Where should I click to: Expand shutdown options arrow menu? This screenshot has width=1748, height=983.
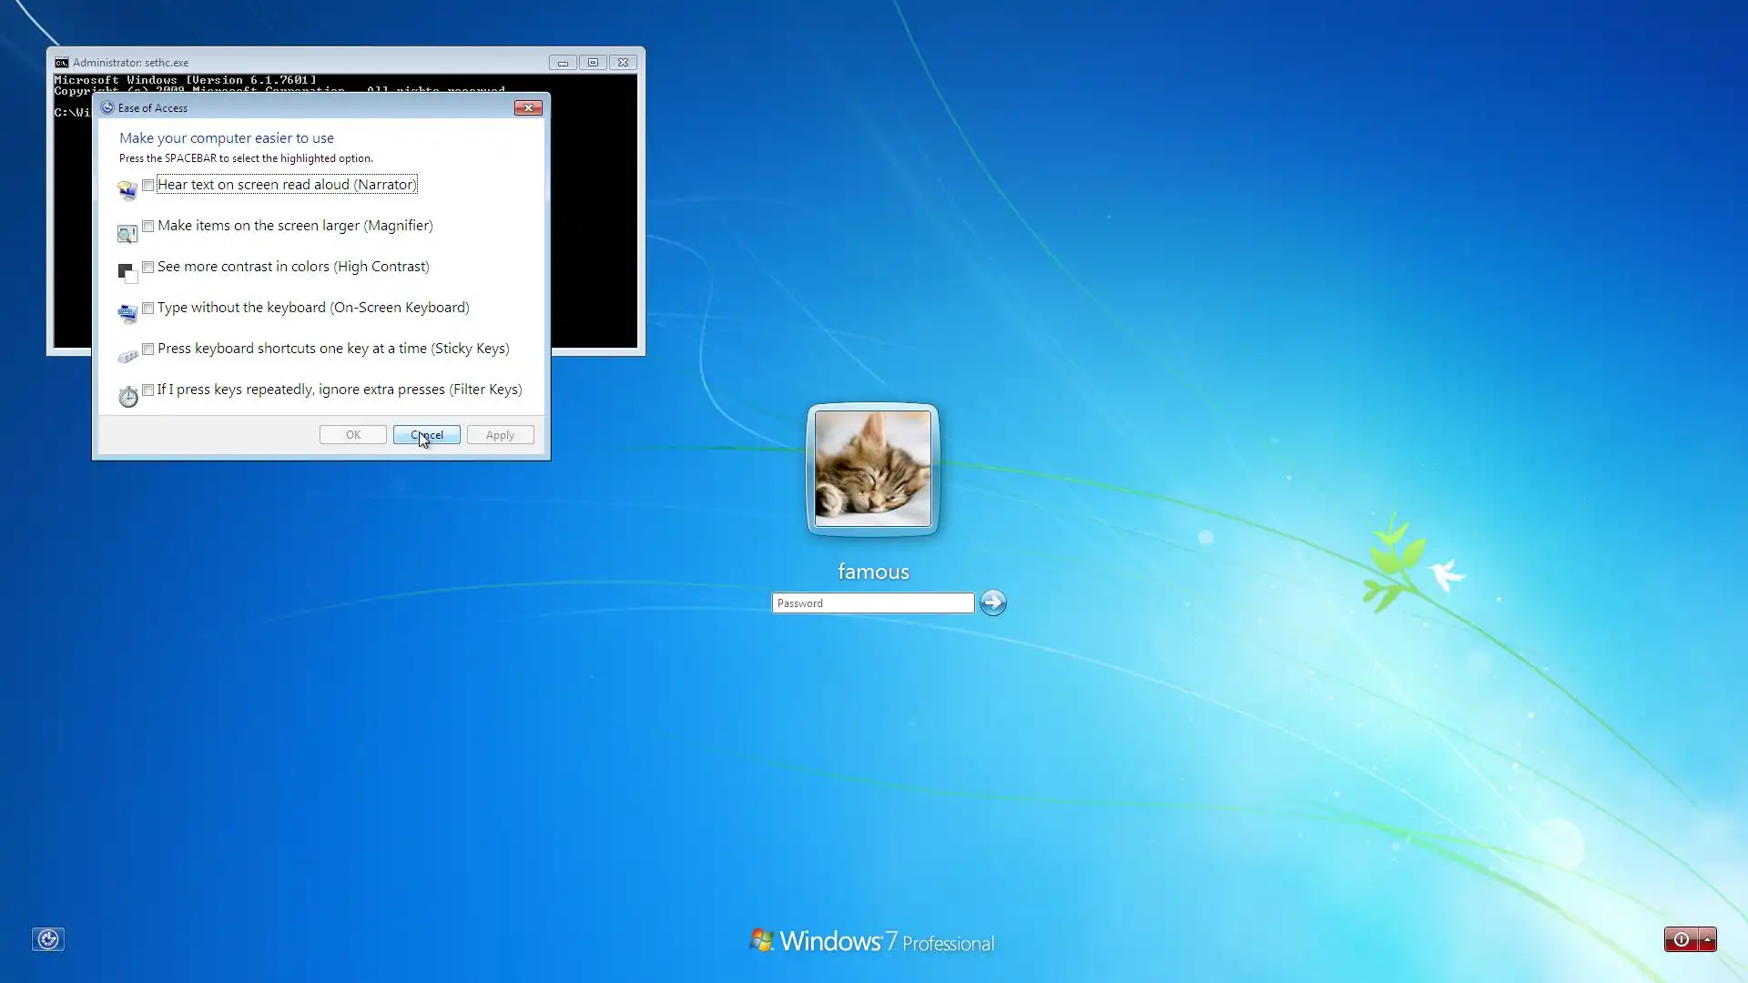click(1707, 939)
